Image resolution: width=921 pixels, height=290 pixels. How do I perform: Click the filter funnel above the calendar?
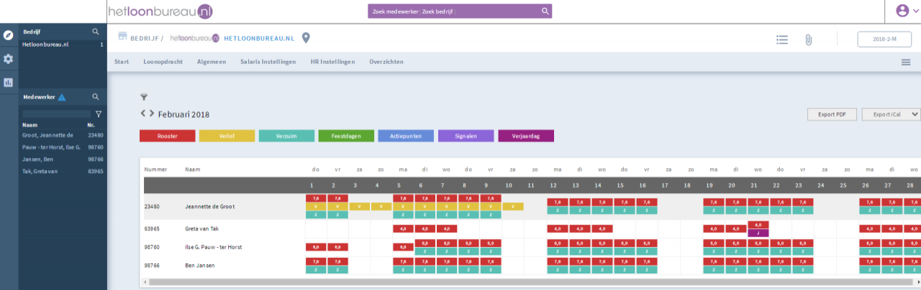(x=143, y=97)
